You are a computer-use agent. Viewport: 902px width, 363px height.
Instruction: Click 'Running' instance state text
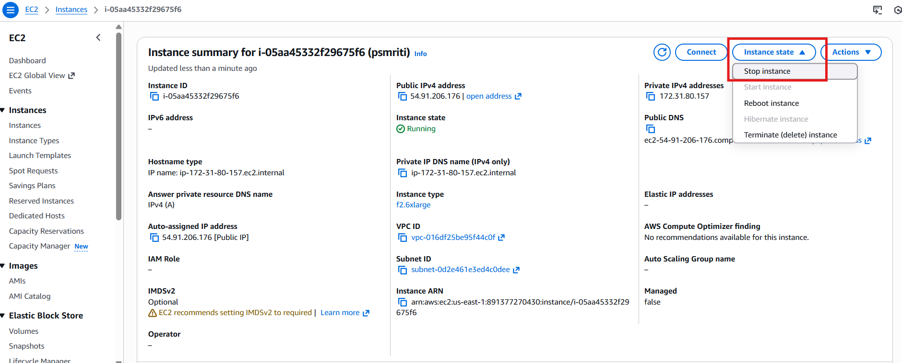(421, 129)
